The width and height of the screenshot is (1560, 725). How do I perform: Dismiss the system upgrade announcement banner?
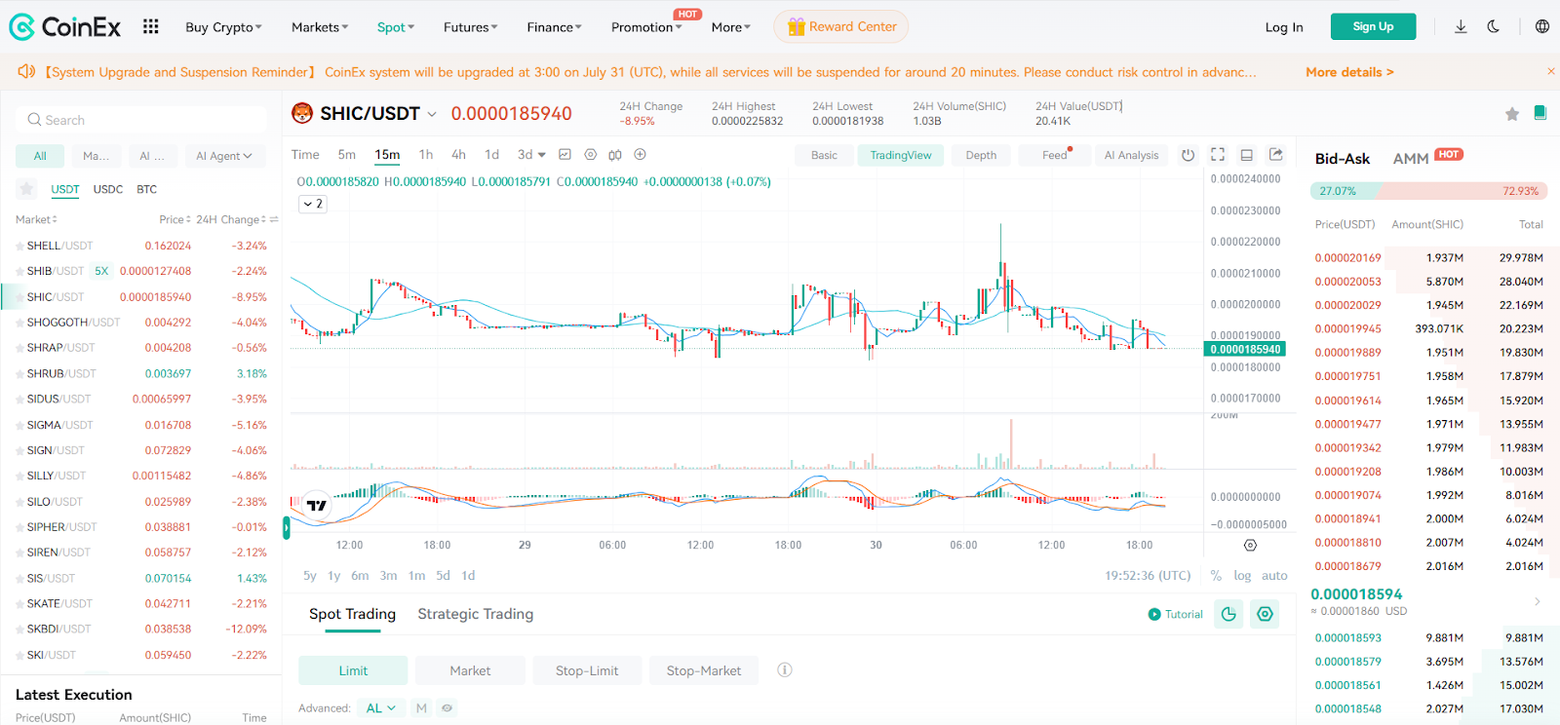coord(1550,71)
